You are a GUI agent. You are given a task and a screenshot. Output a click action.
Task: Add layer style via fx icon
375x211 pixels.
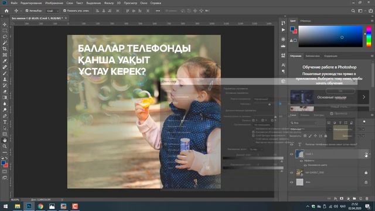point(335,199)
